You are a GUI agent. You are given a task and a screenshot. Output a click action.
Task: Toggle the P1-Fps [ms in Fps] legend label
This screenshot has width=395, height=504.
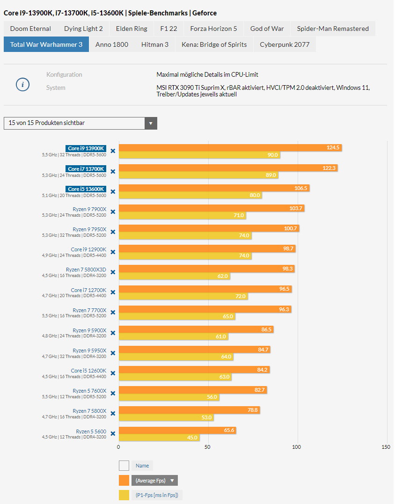click(x=157, y=495)
